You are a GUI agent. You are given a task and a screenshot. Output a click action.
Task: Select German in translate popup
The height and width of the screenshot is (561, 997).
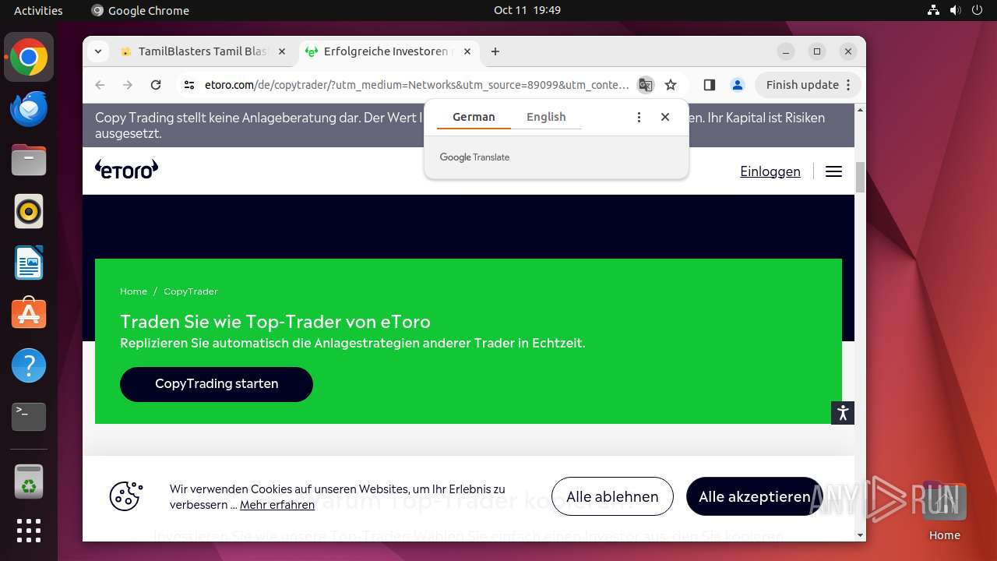click(474, 117)
